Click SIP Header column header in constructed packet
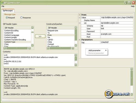Screen dimensions: 136x103 (x=61, y=28)
